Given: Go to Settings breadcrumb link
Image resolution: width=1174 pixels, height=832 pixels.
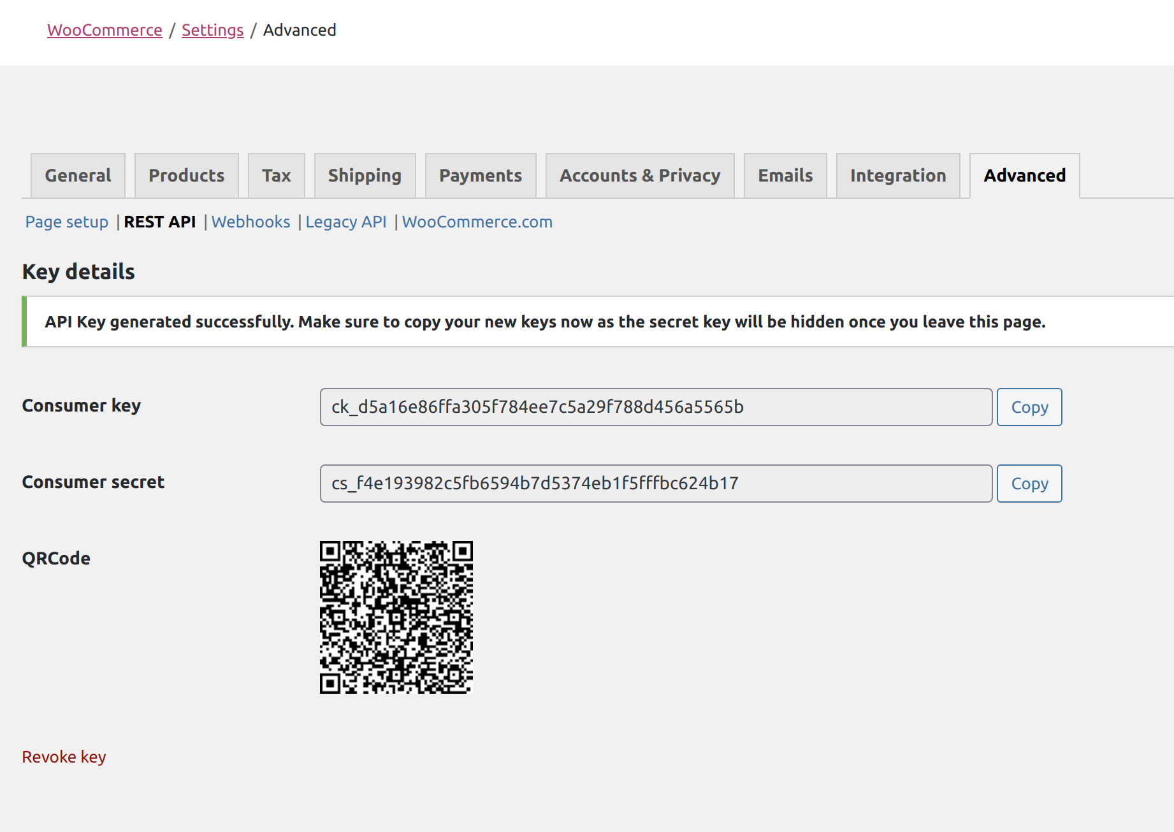Looking at the screenshot, I should pos(212,30).
